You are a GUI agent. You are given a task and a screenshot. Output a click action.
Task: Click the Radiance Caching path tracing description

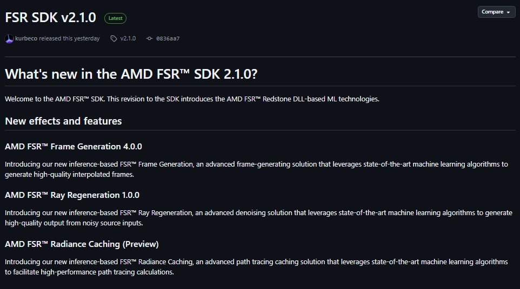tap(256, 266)
